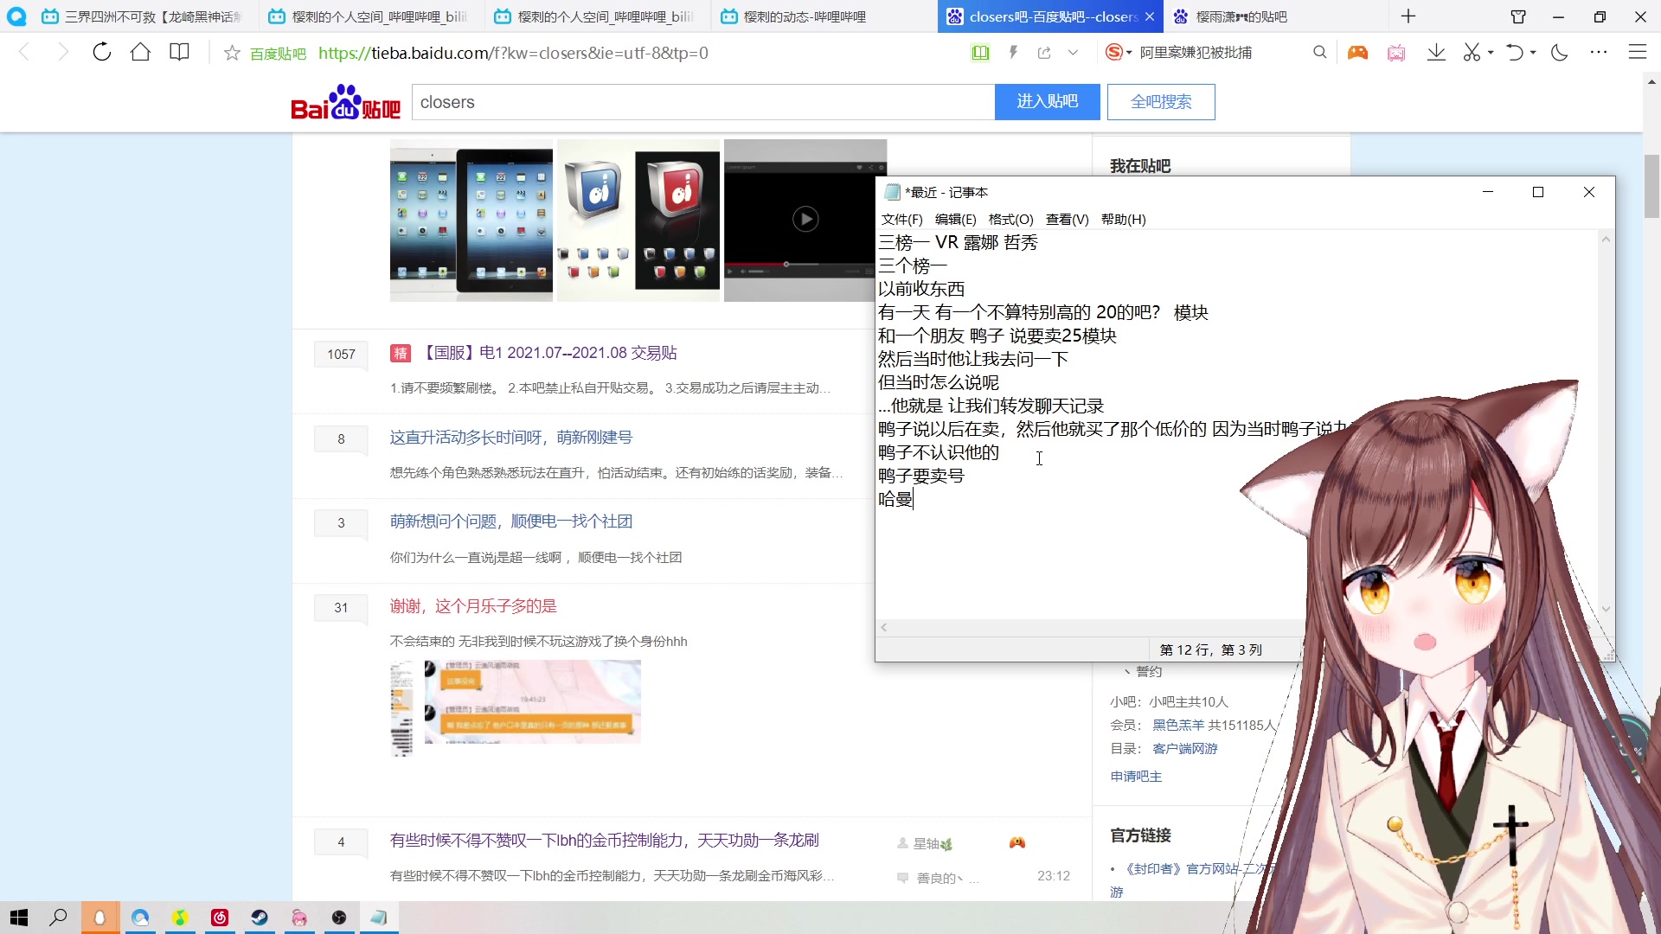Open 这直升活动多长时间呀 thread

click(510, 438)
